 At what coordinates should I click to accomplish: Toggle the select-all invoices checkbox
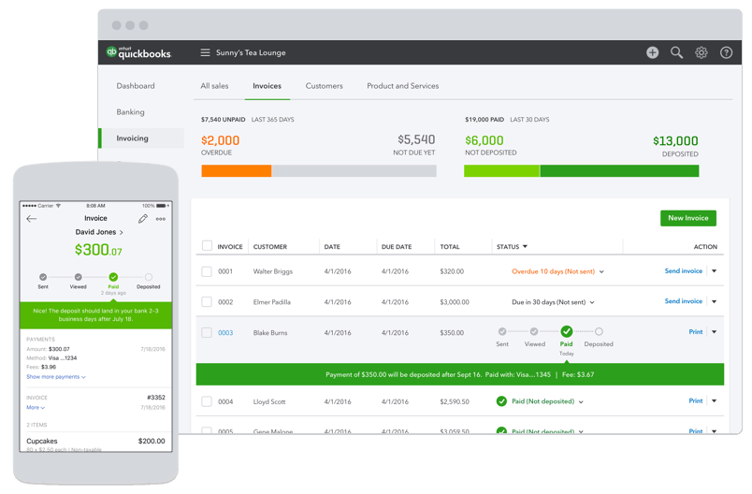click(207, 247)
